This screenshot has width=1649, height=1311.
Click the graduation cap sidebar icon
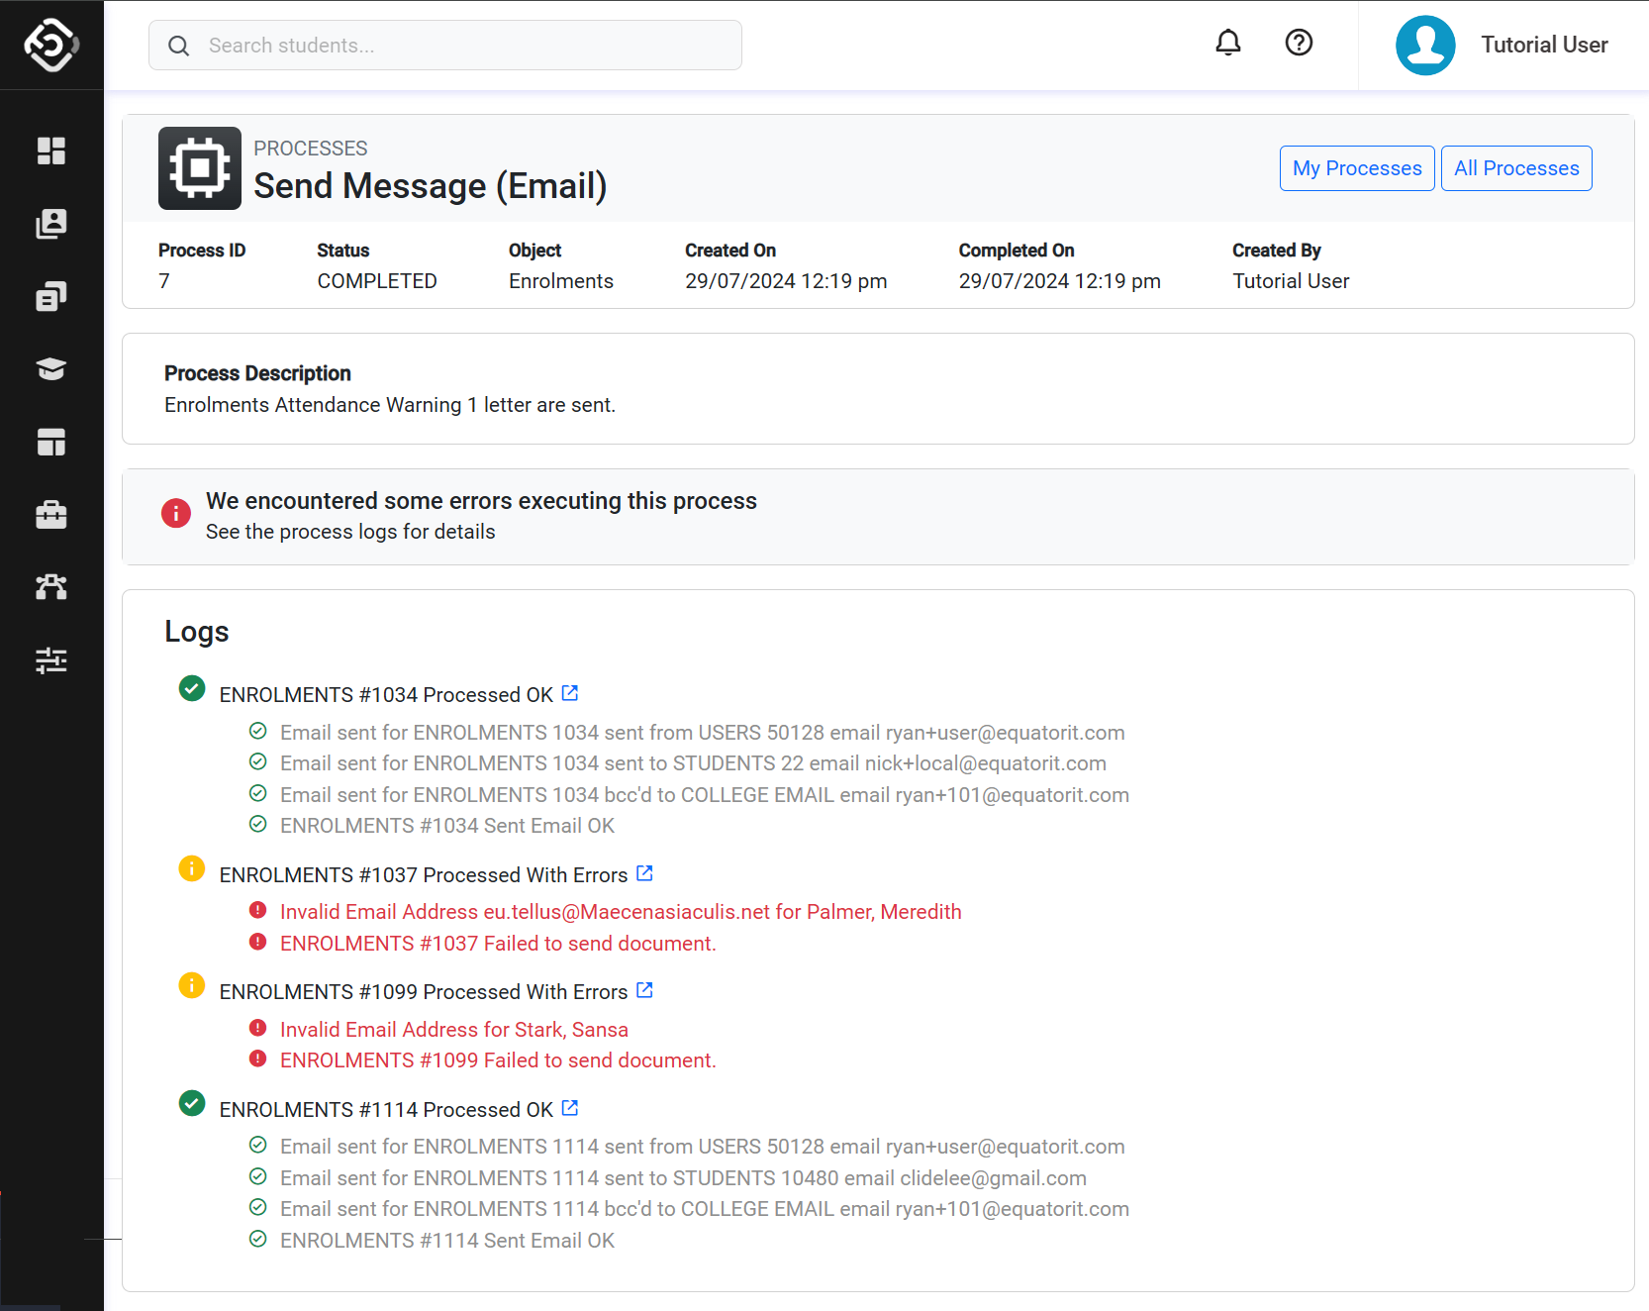pos(51,369)
